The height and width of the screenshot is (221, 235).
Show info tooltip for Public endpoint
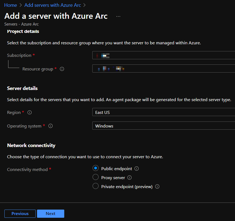pyautogui.click(x=136, y=169)
